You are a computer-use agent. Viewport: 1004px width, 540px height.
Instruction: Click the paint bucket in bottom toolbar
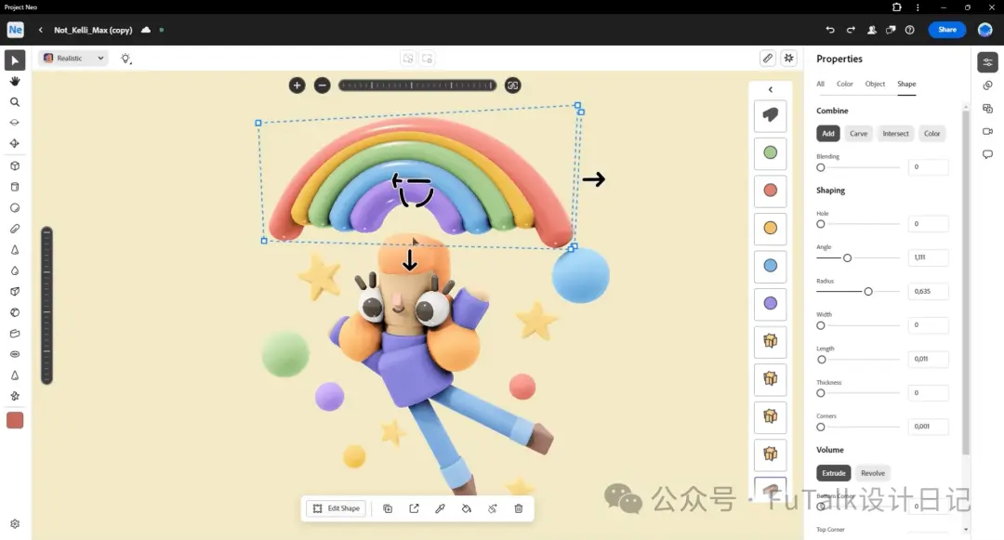coord(466,508)
